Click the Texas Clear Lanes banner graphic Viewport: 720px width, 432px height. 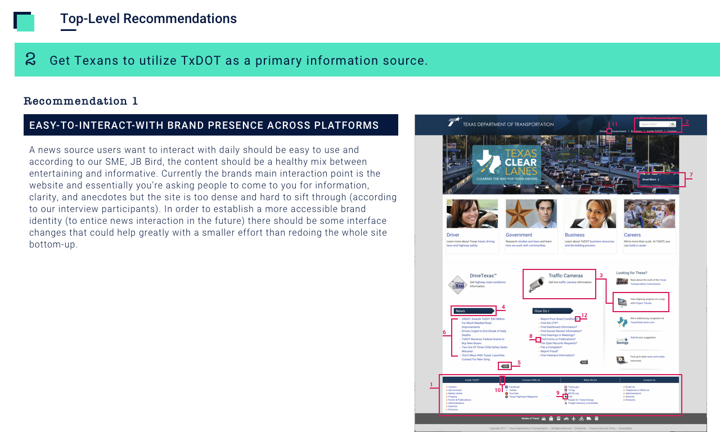point(506,165)
